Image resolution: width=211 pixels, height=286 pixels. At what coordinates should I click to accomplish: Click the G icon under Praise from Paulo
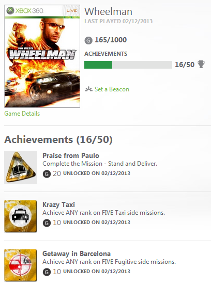(x=47, y=173)
